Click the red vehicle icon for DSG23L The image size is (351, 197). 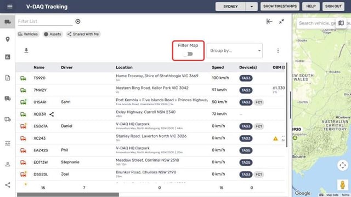click(x=23, y=174)
